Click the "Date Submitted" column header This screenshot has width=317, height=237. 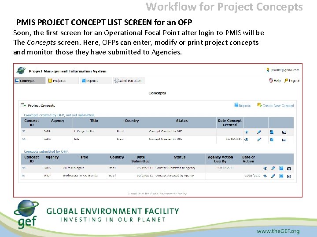(x=140, y=159)
